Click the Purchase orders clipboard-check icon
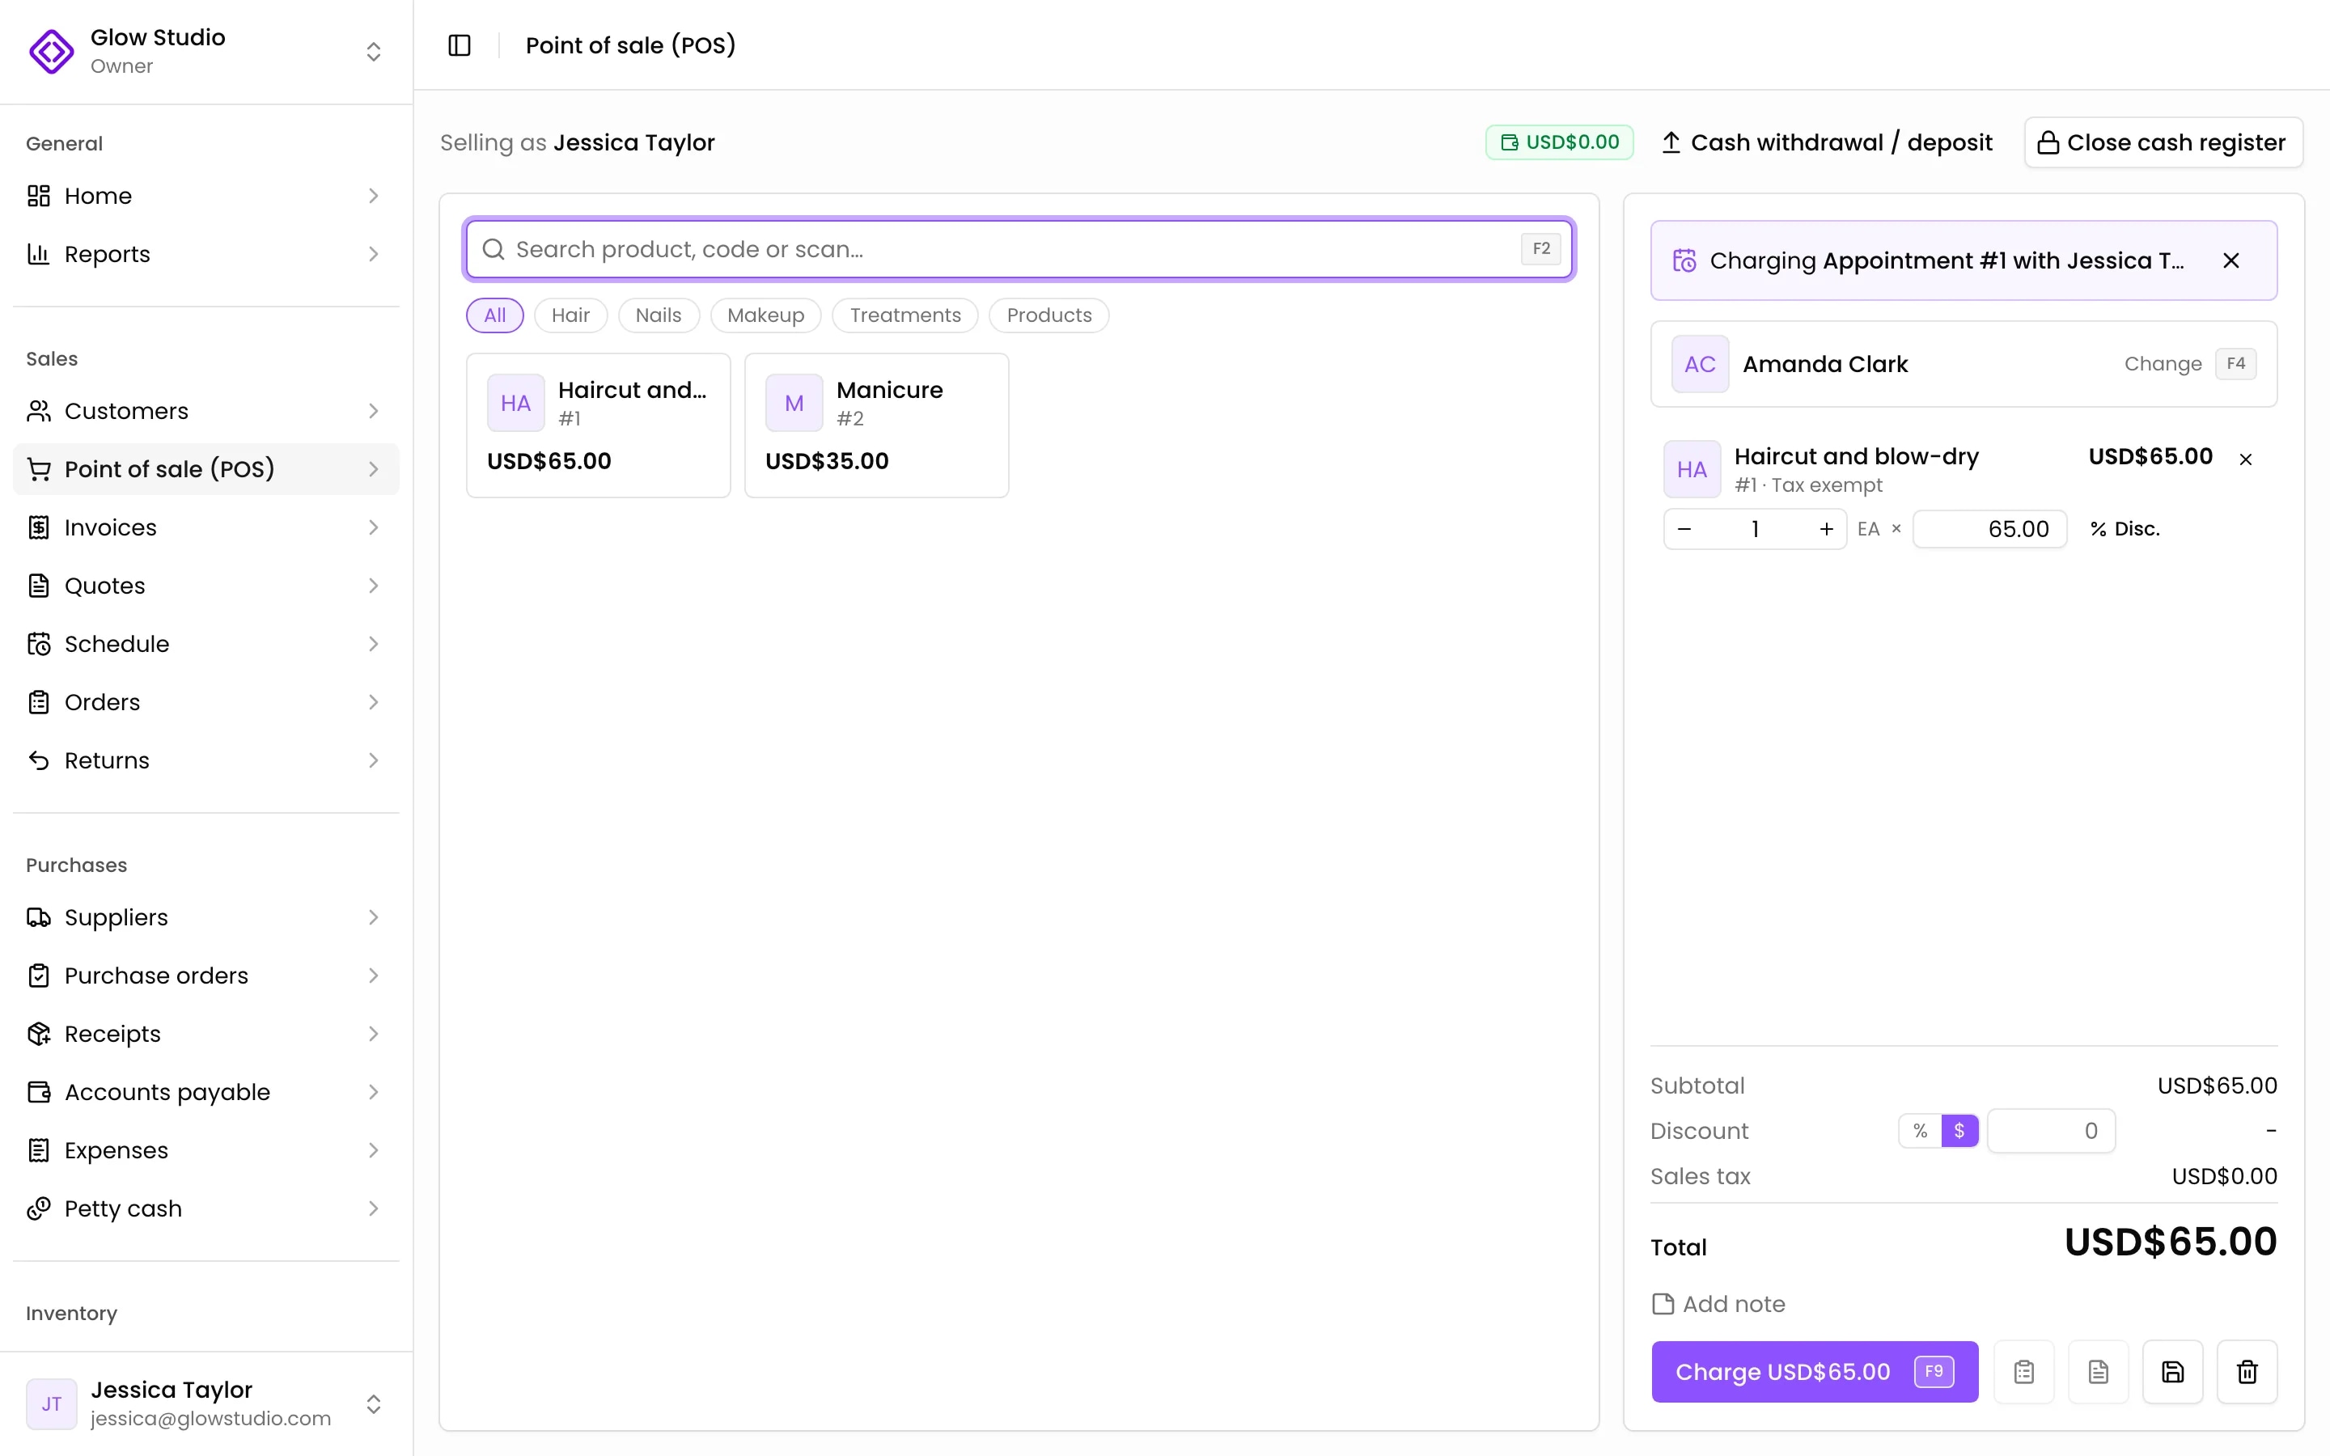Screen dimensions: 2330x1456 (39, 976)
